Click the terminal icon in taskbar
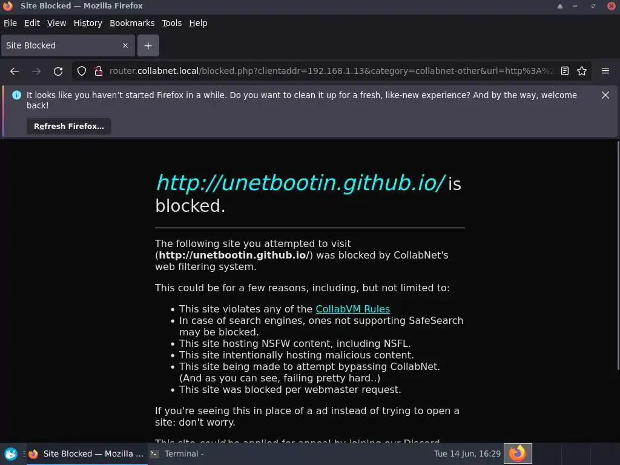 pyautogui.click(x=154, y=454)
